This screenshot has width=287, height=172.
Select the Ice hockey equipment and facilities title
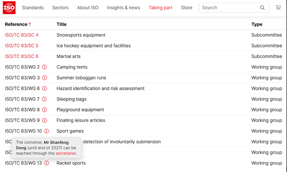click(x=94, y=45)
